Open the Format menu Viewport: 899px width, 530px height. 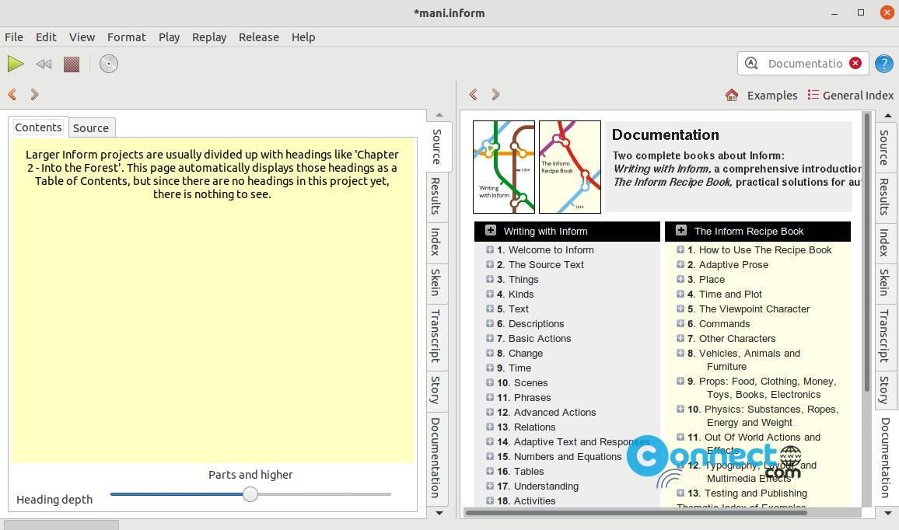coord(127,37)
